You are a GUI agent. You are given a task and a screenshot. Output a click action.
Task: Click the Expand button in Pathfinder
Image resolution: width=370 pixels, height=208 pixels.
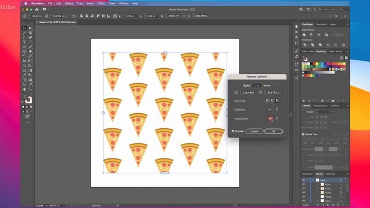[x=339, y=35]
